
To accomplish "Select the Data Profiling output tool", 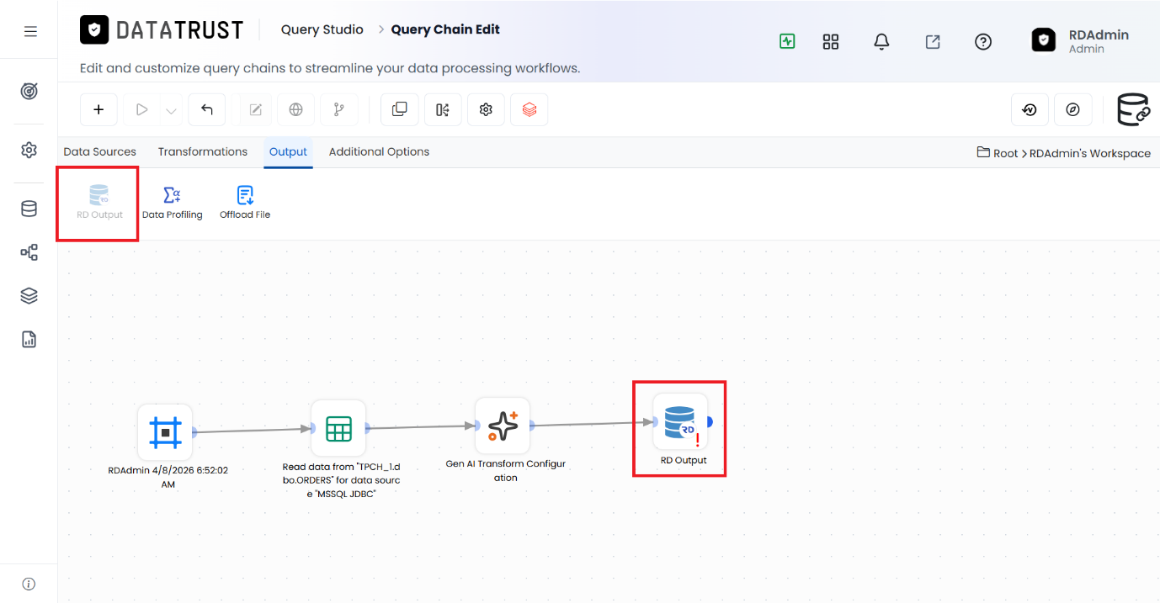I will pyautogui.click(x=173, y=204).
